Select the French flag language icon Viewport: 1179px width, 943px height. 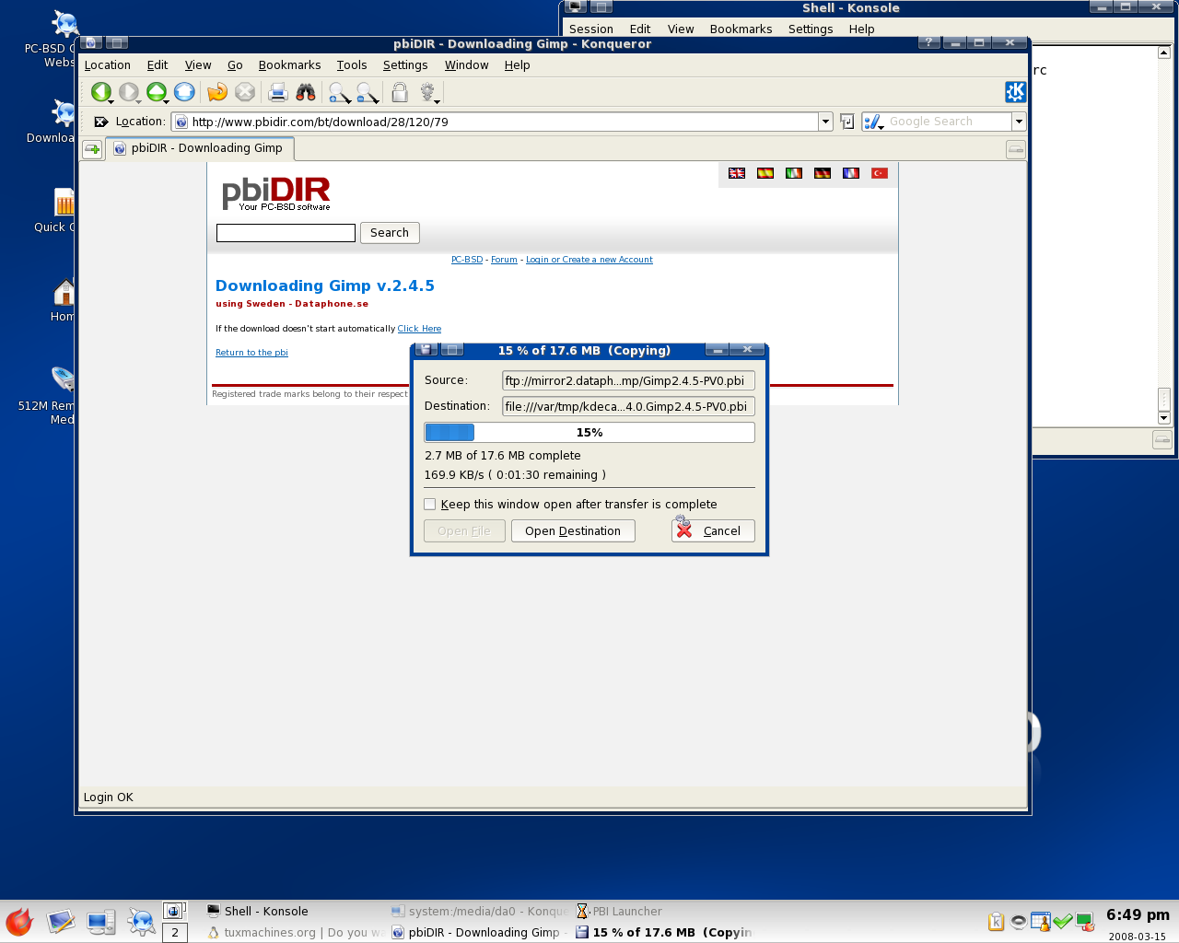(851, 173)
